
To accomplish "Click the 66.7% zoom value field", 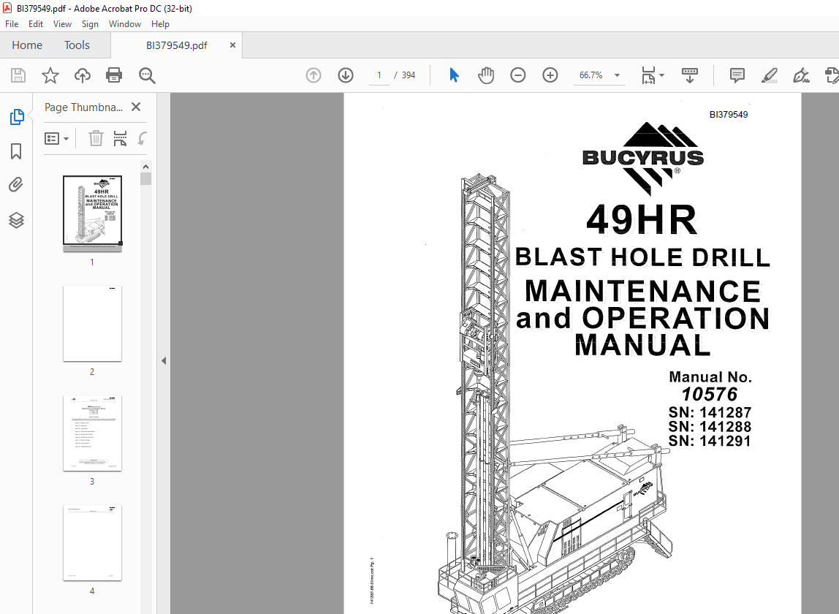I will pyautogui.click(x=591, y=75).
